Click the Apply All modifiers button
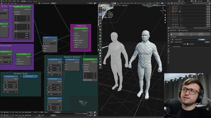This screenshot has height=118, width=211. (181, 33)
